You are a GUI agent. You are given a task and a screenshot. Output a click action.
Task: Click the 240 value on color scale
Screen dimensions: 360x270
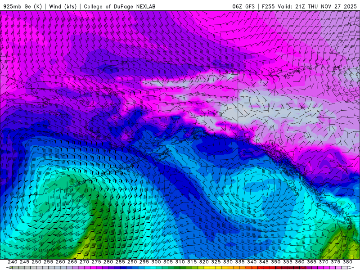13,262
